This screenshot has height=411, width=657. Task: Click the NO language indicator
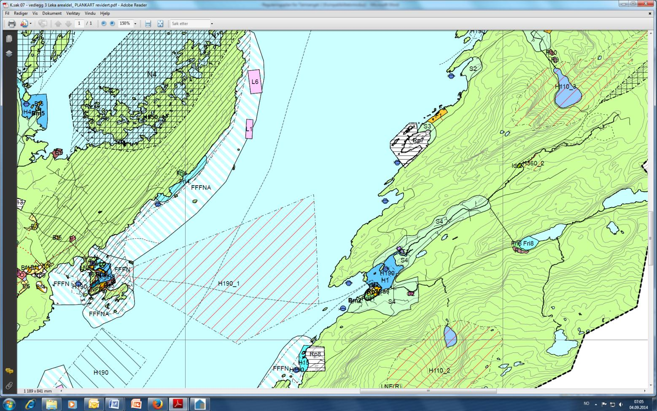(x=586, y=404)
